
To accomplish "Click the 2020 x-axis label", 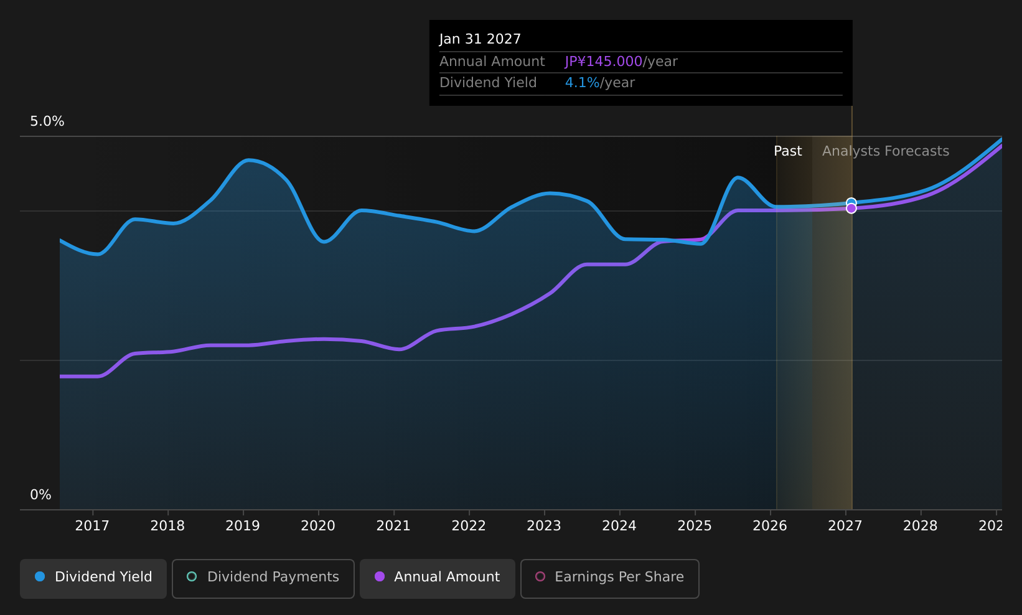I will pyautogui.click(x=318, y=526).
